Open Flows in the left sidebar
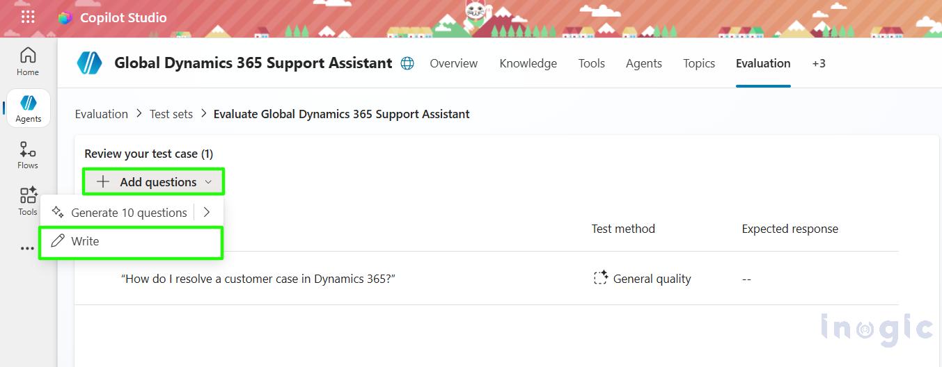The width and height of the screenshot is (942, 367). (28, 155)
